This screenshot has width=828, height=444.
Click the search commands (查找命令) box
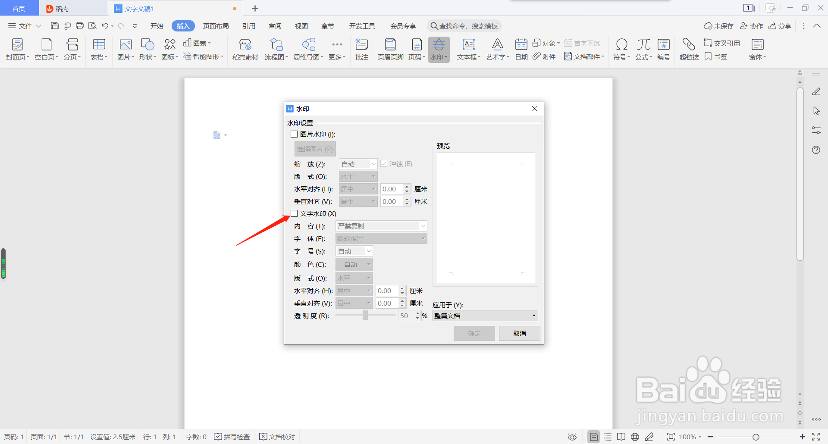(x=464, y=26)
